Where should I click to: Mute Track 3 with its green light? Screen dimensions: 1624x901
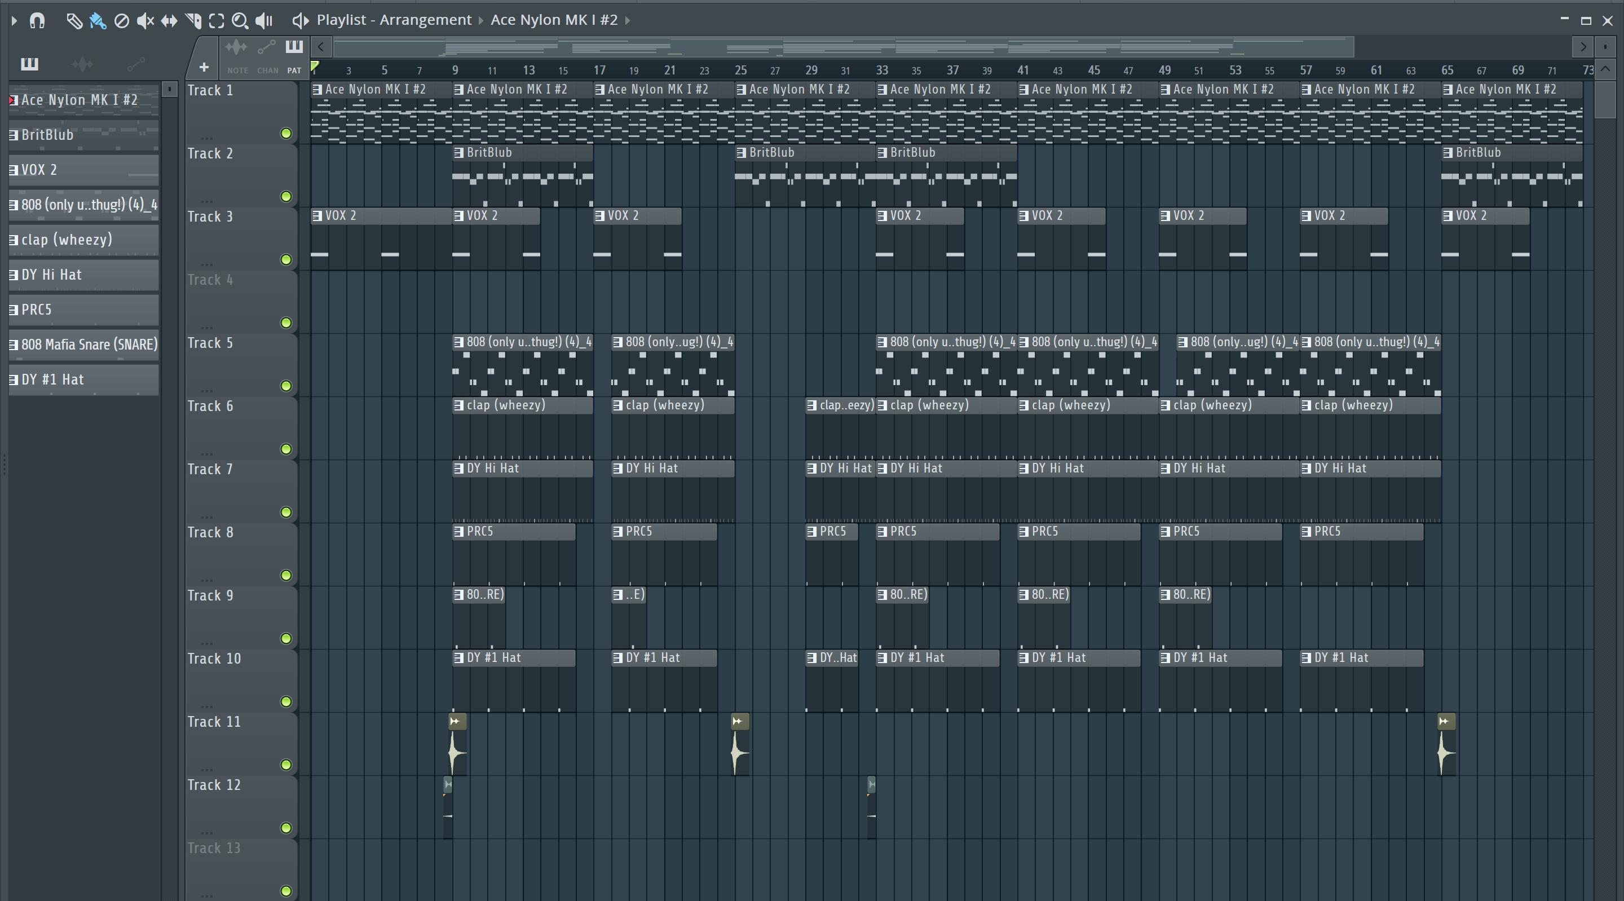tap(286, 260)
